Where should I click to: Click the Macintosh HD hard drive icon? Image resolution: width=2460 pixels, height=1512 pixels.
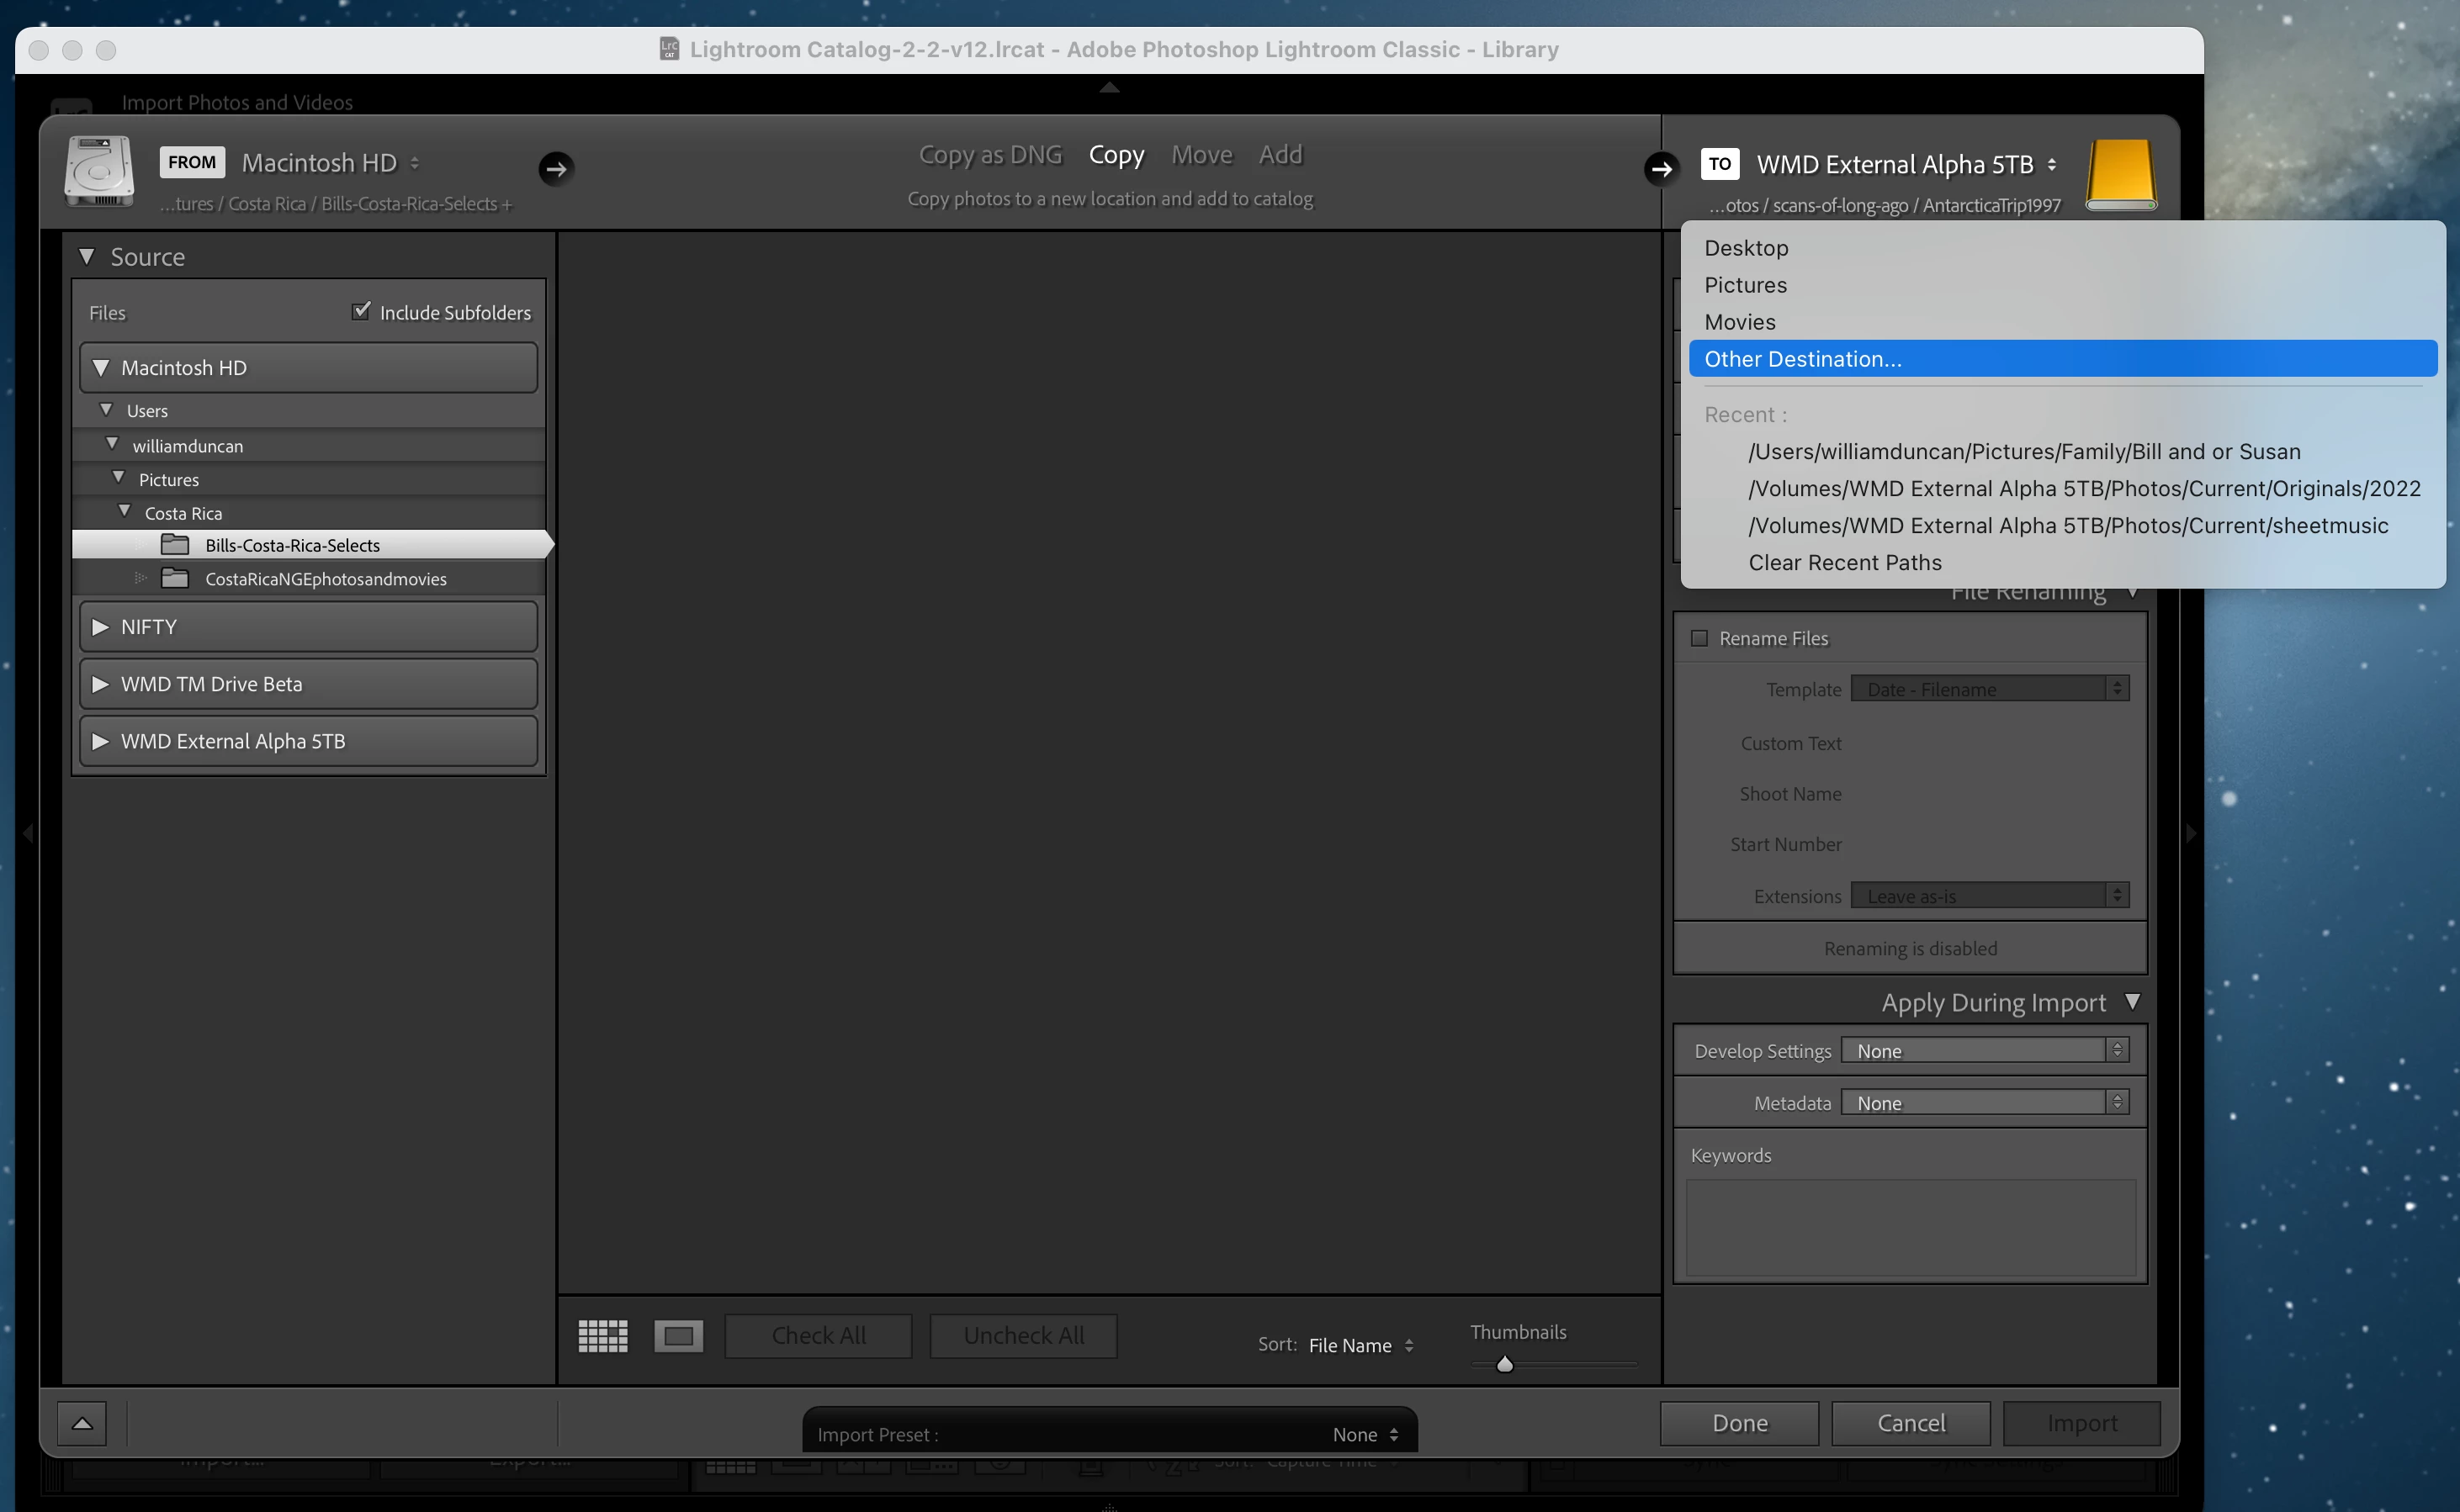[x=99, y=171]
